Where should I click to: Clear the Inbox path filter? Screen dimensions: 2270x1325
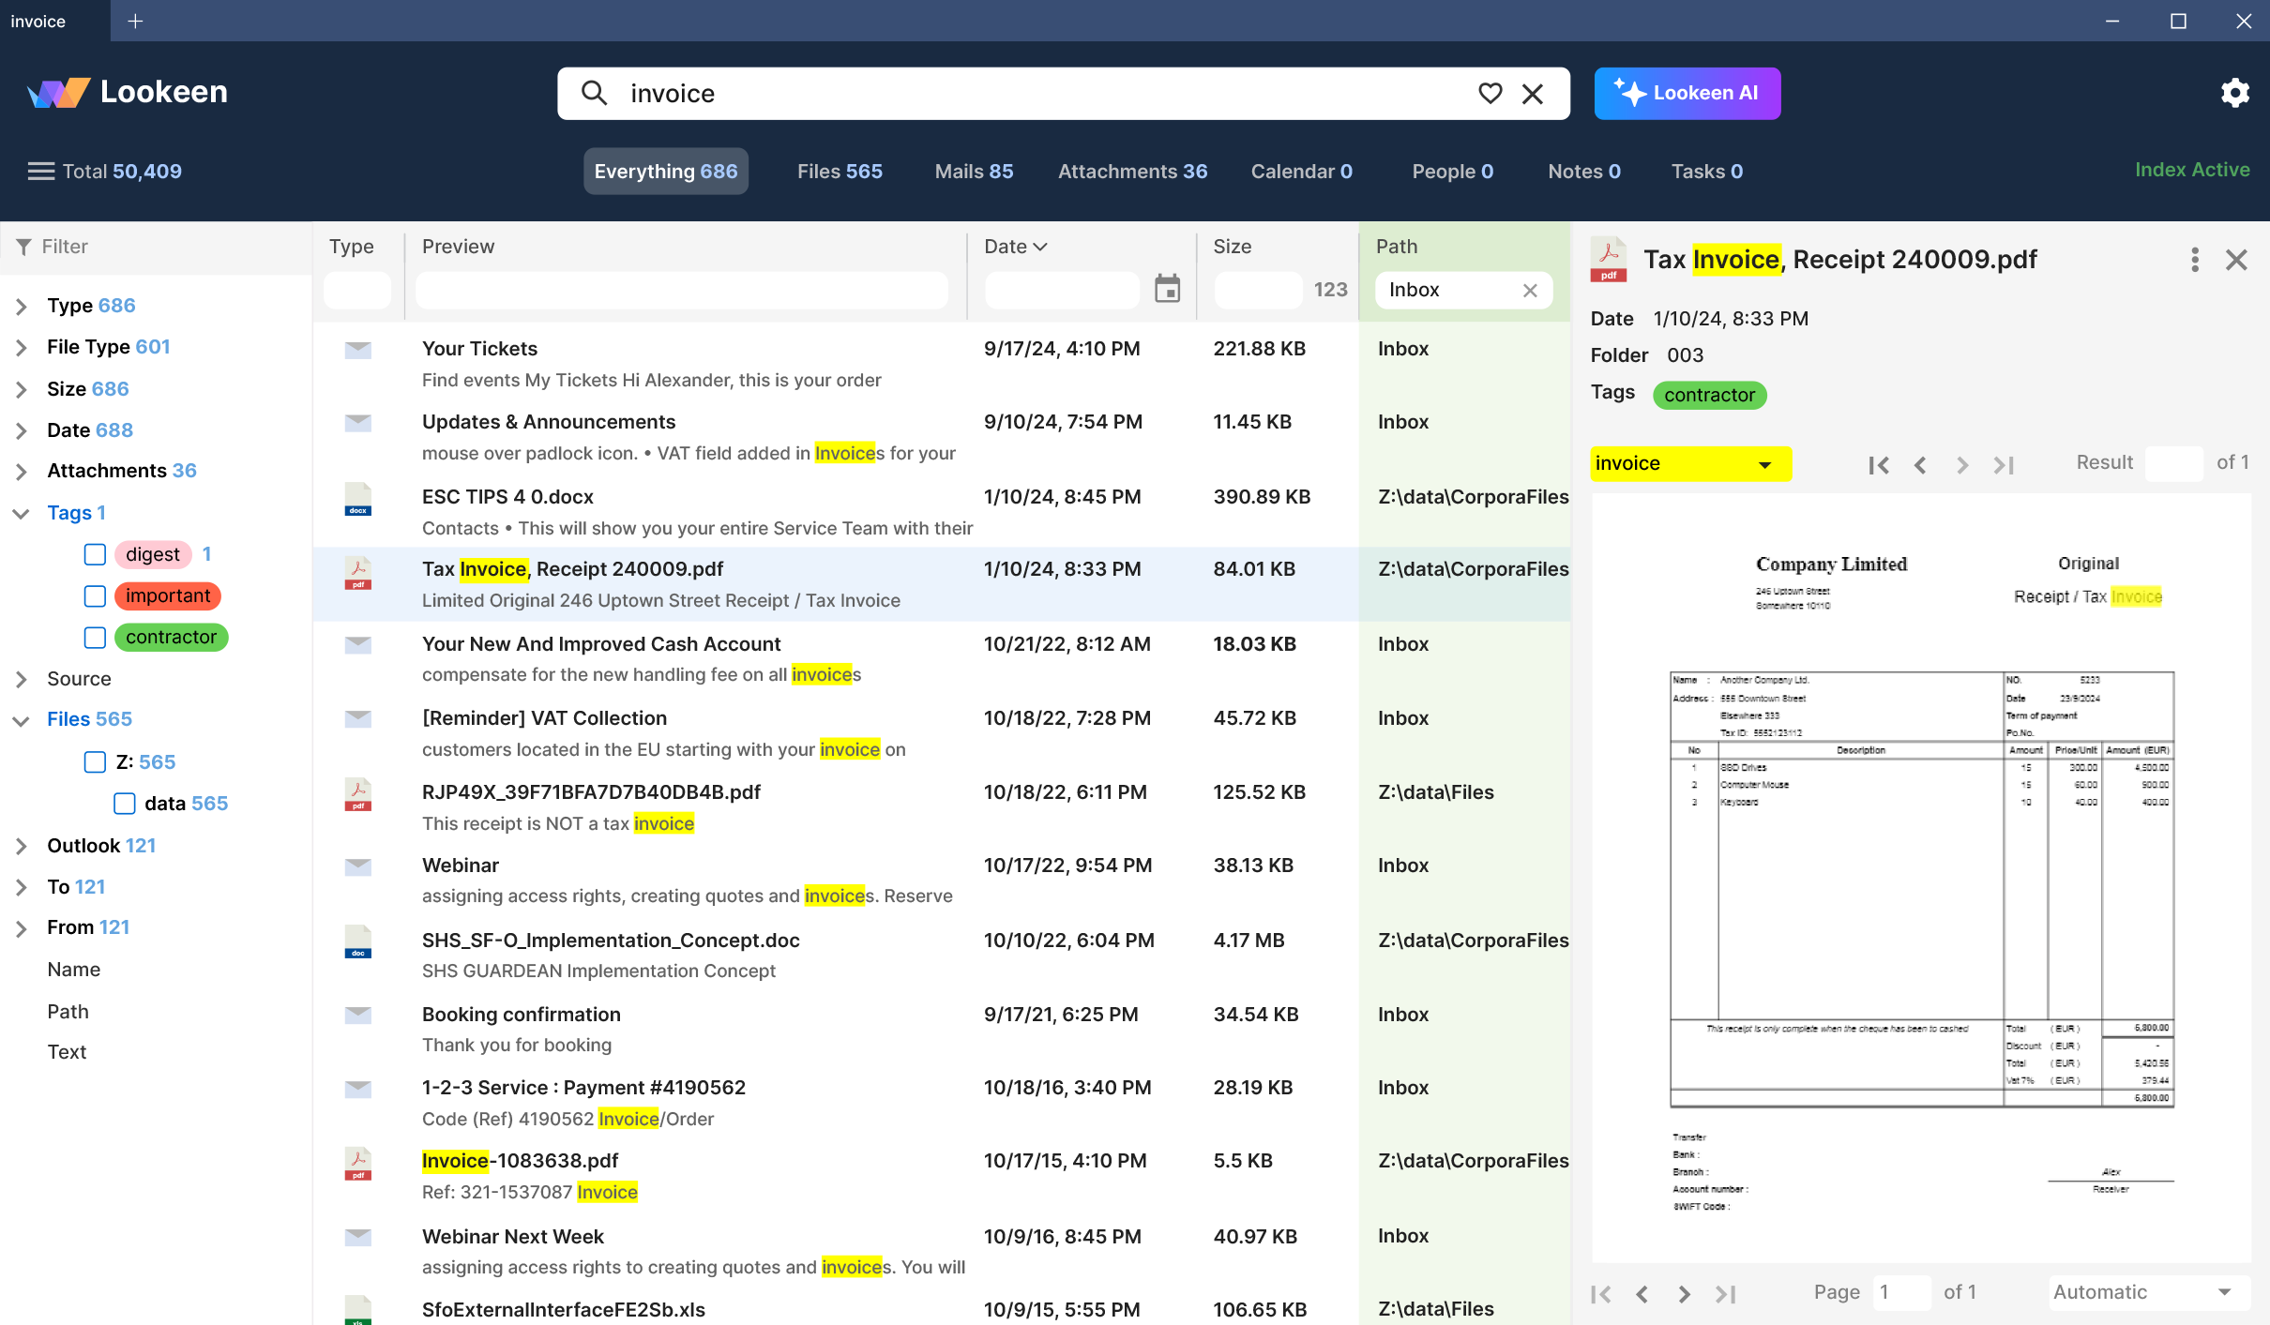(1530, 290)
